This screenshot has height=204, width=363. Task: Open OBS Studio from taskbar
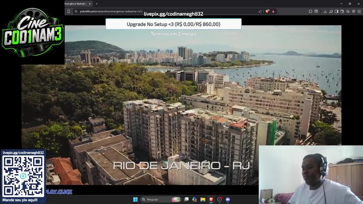click(219, 199)
